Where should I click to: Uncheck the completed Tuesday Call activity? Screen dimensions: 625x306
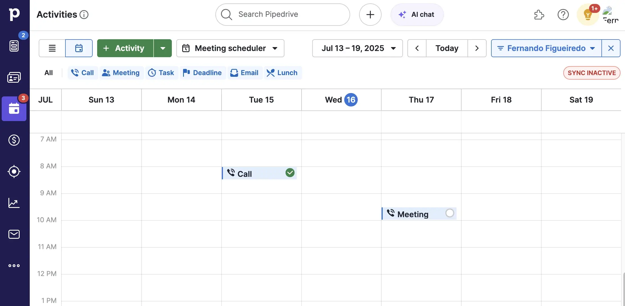[290, 173]
